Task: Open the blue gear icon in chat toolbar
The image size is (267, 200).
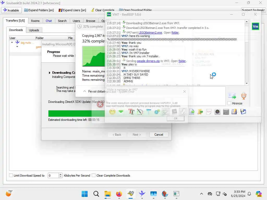Action: pyautogui.click(x=157, y=112)
